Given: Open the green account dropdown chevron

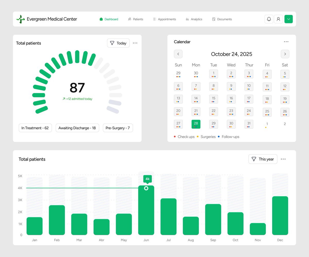Looking at the screenshot, I should tap(289, 19).
